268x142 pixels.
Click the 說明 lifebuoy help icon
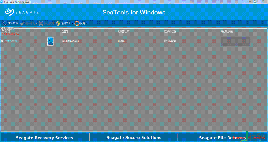click(x=77, y=23)
